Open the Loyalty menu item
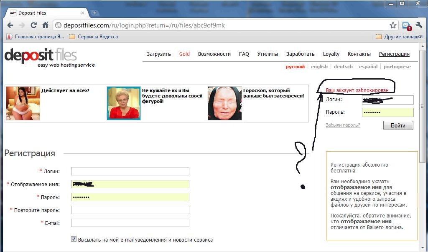The image size is (428, 252). tap(331, 54)
